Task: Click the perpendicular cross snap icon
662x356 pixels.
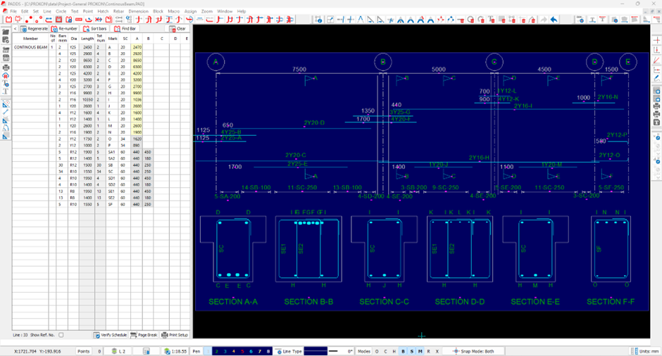Action: (351, 20)
